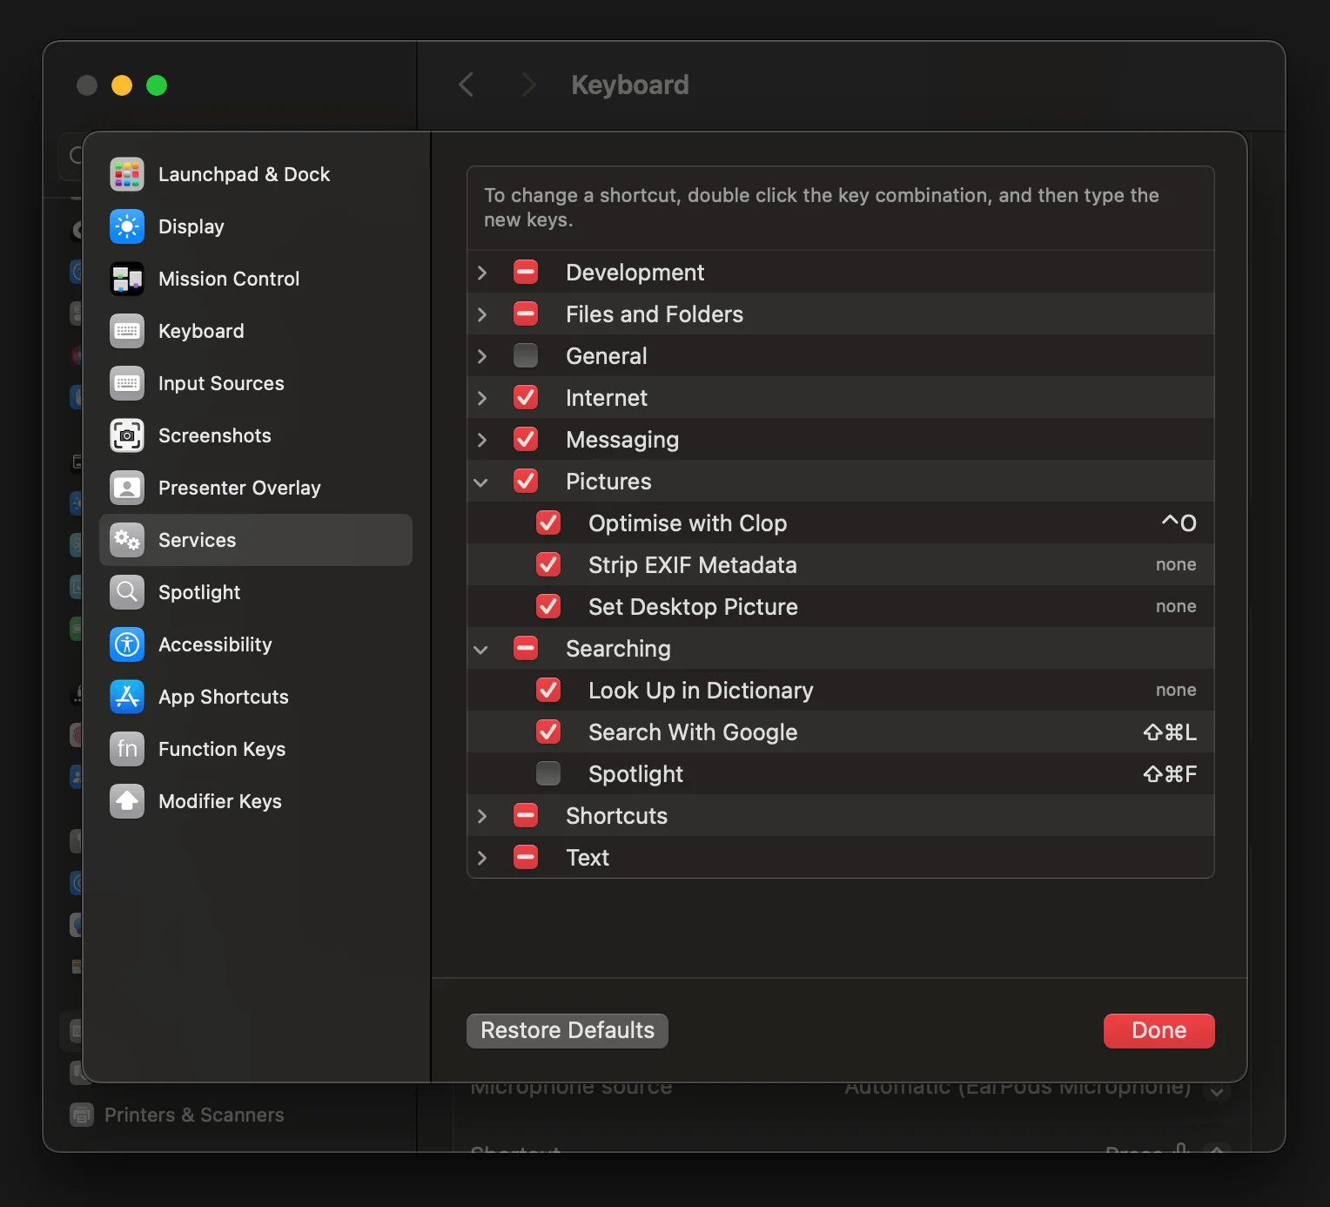Switch to Modifier Keys pane
Screen dimensions: 1330x1207
[219, 801]
